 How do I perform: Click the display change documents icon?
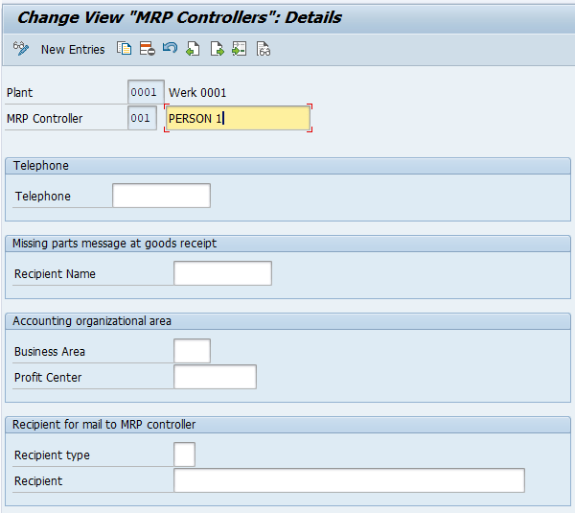coord(264,49)
